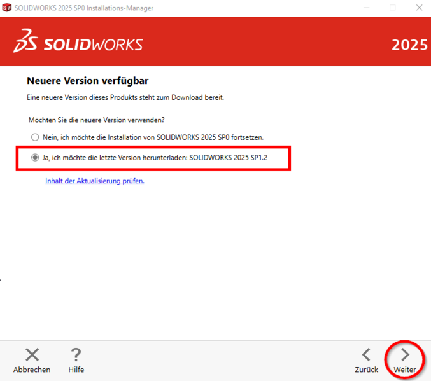Click the DS SolidWorks logo in banner
This screenshot has height=381, width=431.
(25, 41)
